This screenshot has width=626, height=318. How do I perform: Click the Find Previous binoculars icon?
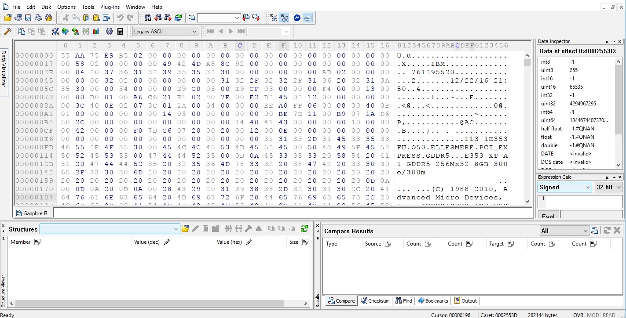pyautogui.click(x=158, y=18)
